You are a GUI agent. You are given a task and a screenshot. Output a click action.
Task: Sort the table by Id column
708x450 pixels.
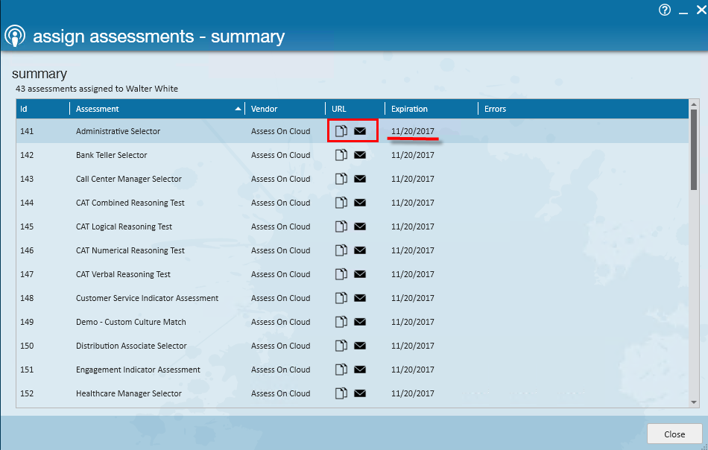point(43,109)
